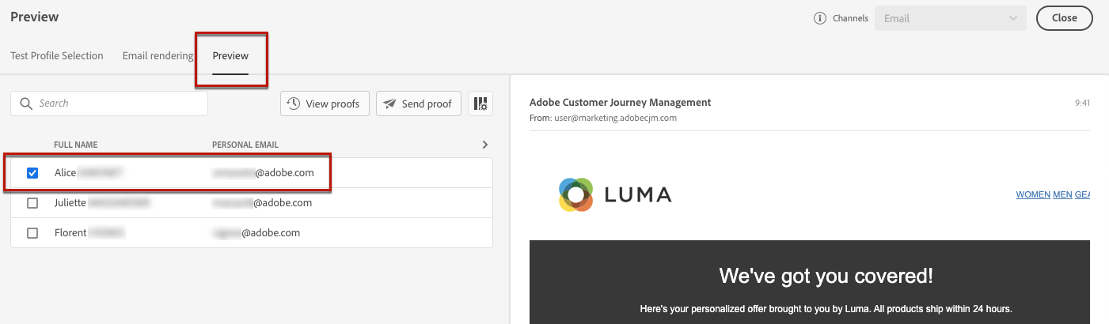
Task: Click the clock icon on View proofs
Action: point(293,104)
